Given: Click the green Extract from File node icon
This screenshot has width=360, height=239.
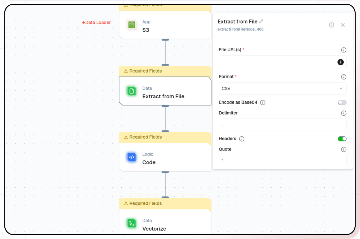Looking at the screenshot, I should coord(131,91).
